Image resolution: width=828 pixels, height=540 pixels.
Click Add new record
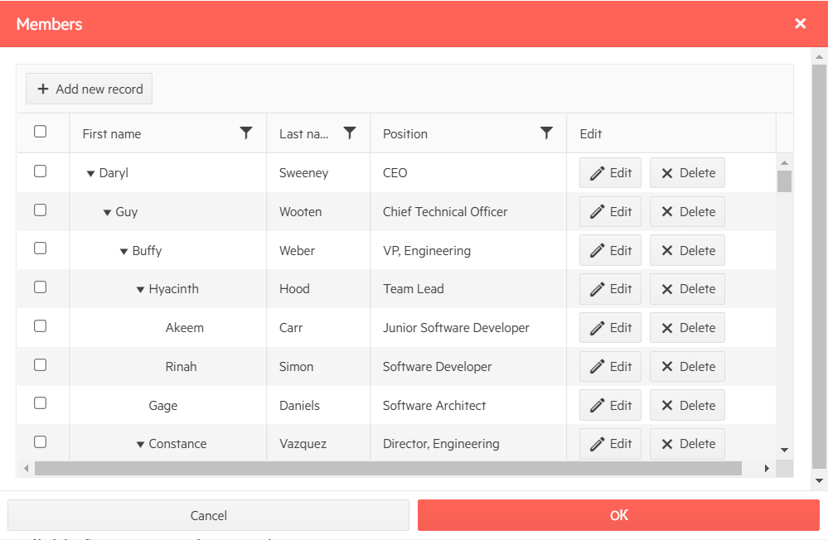[88, 89]
